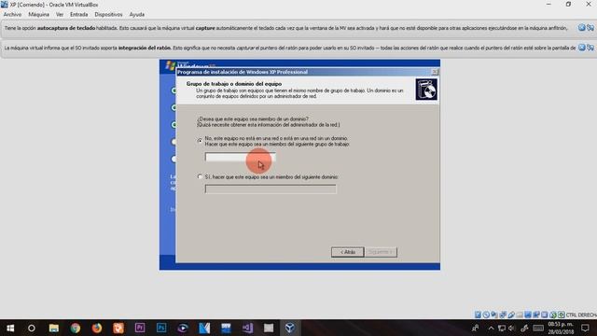This screenshot has width=597, height=336.
Task: Show hidden system tray icons
Action: [x=492, y=328]
